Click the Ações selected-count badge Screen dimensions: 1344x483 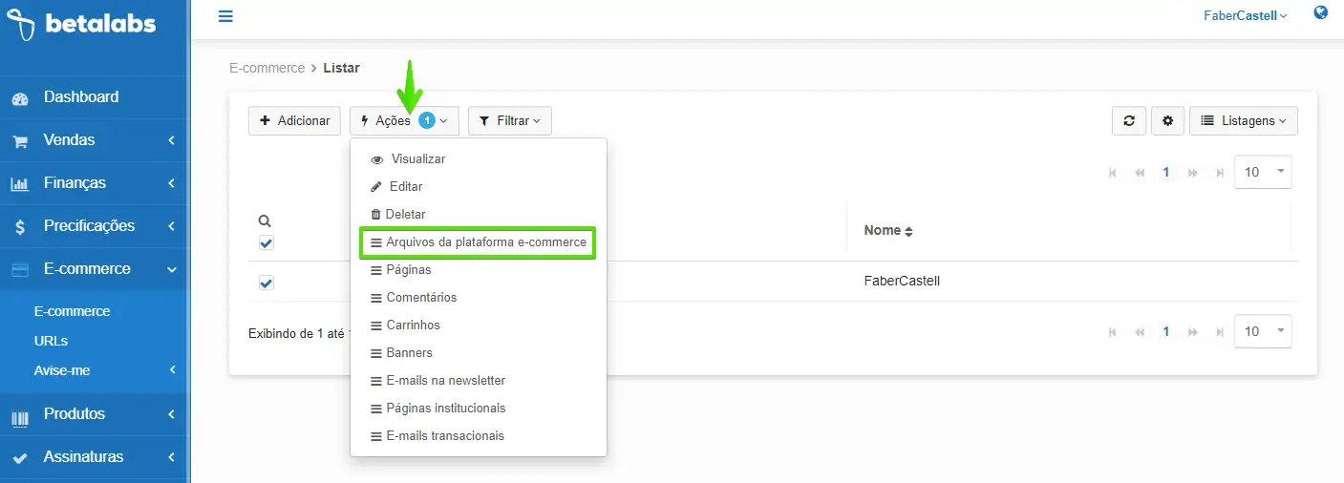[427, 121]
